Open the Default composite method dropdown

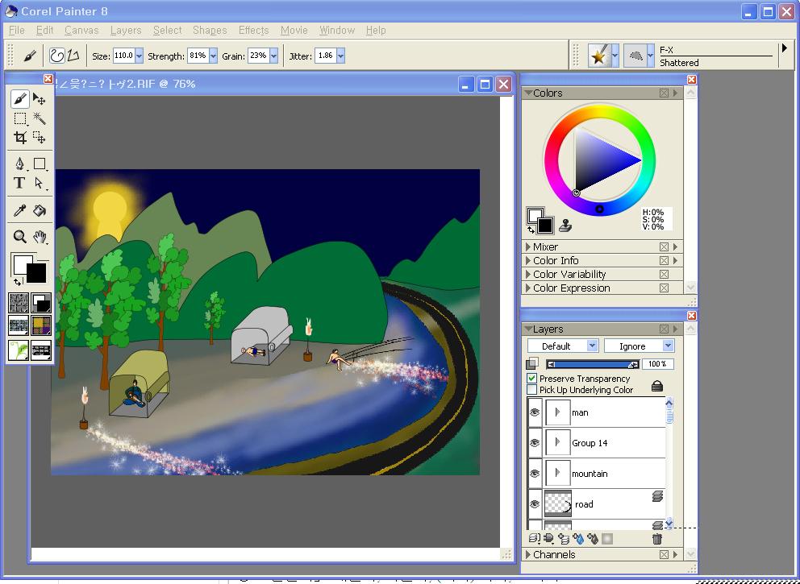pos(562,346)
